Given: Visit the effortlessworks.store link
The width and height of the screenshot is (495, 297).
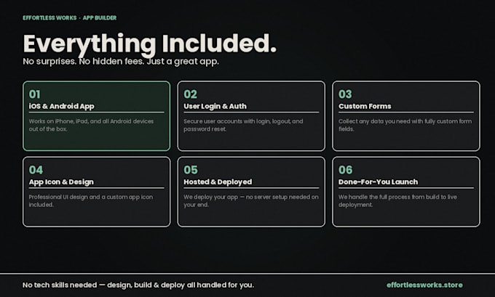Looking at the screenshot, I should tap(424, 285).
